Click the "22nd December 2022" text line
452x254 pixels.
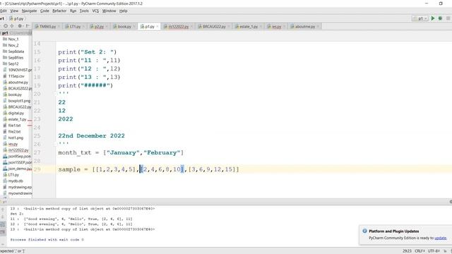coord(91,135)
